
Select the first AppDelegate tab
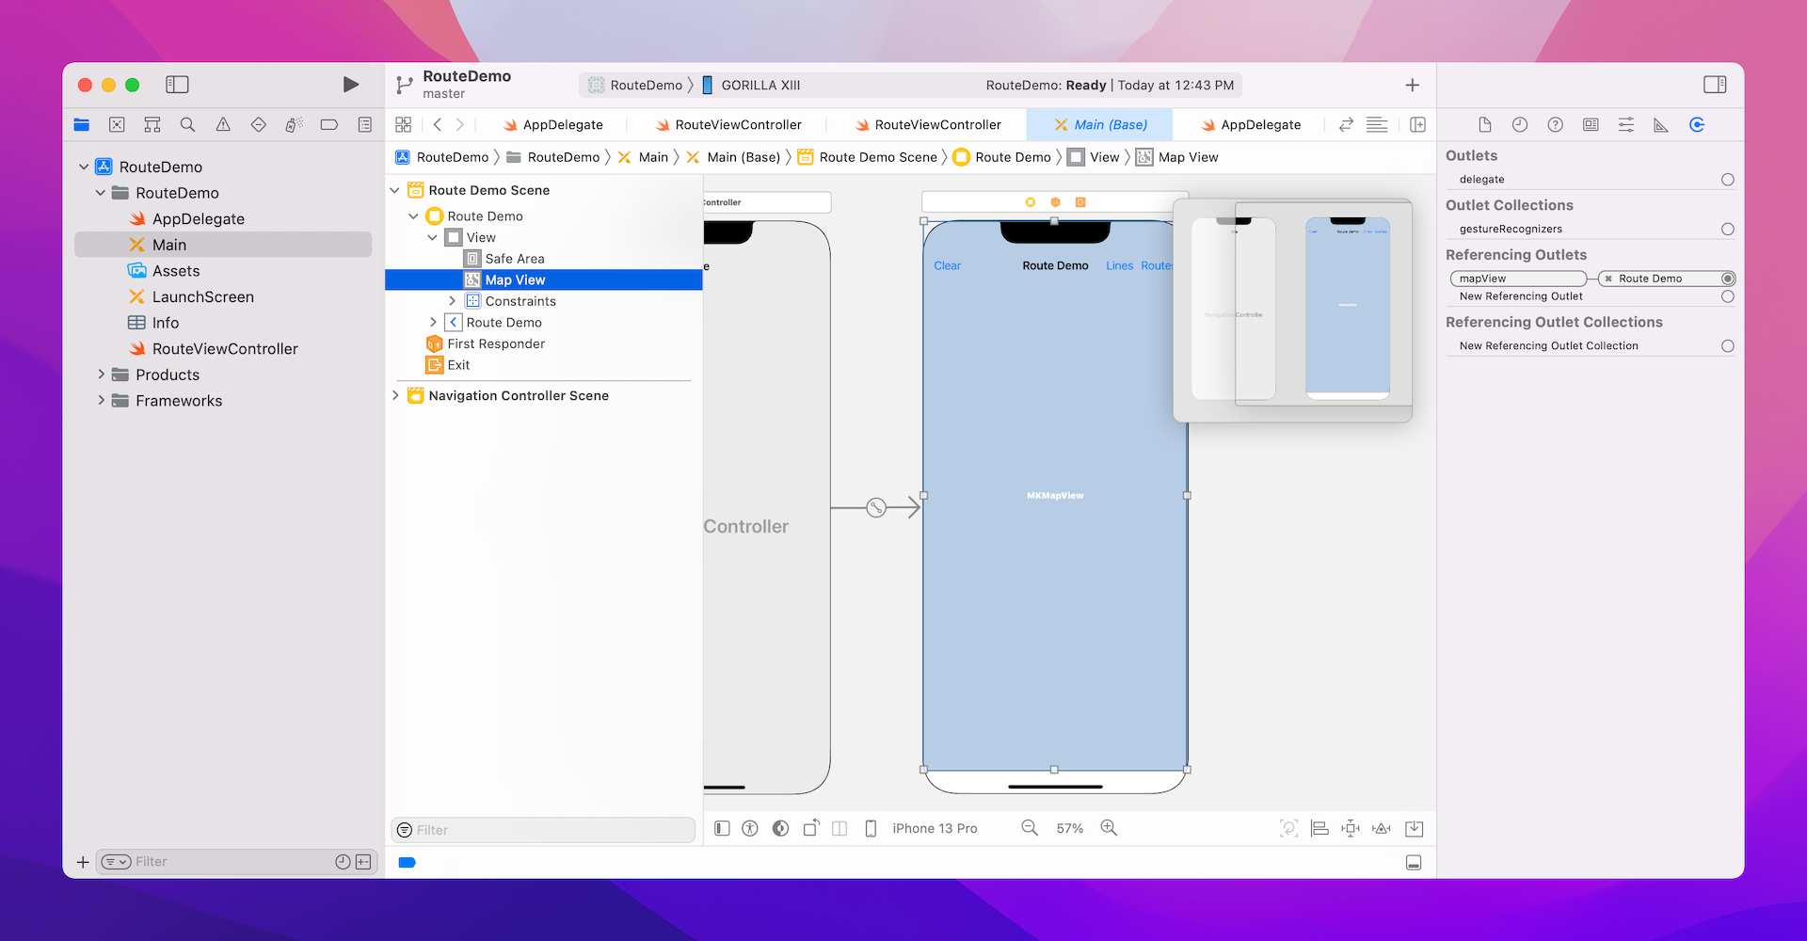562,125
